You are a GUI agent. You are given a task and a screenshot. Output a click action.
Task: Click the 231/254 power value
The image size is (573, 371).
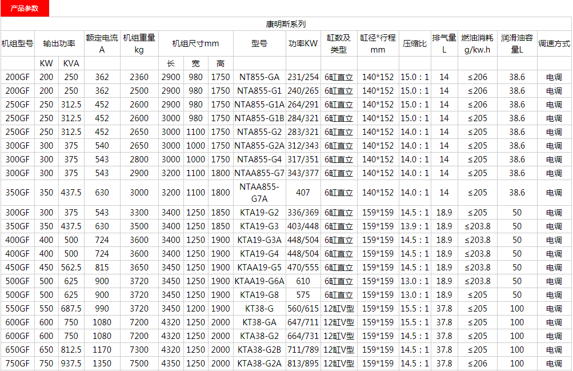click(x=303, y=77)
